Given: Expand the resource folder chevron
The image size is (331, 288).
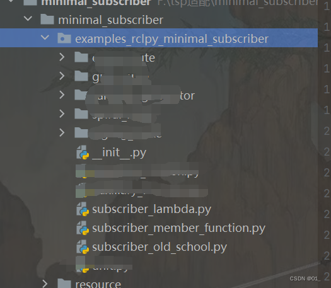Looking at the screenshot, I should point(45,284).
